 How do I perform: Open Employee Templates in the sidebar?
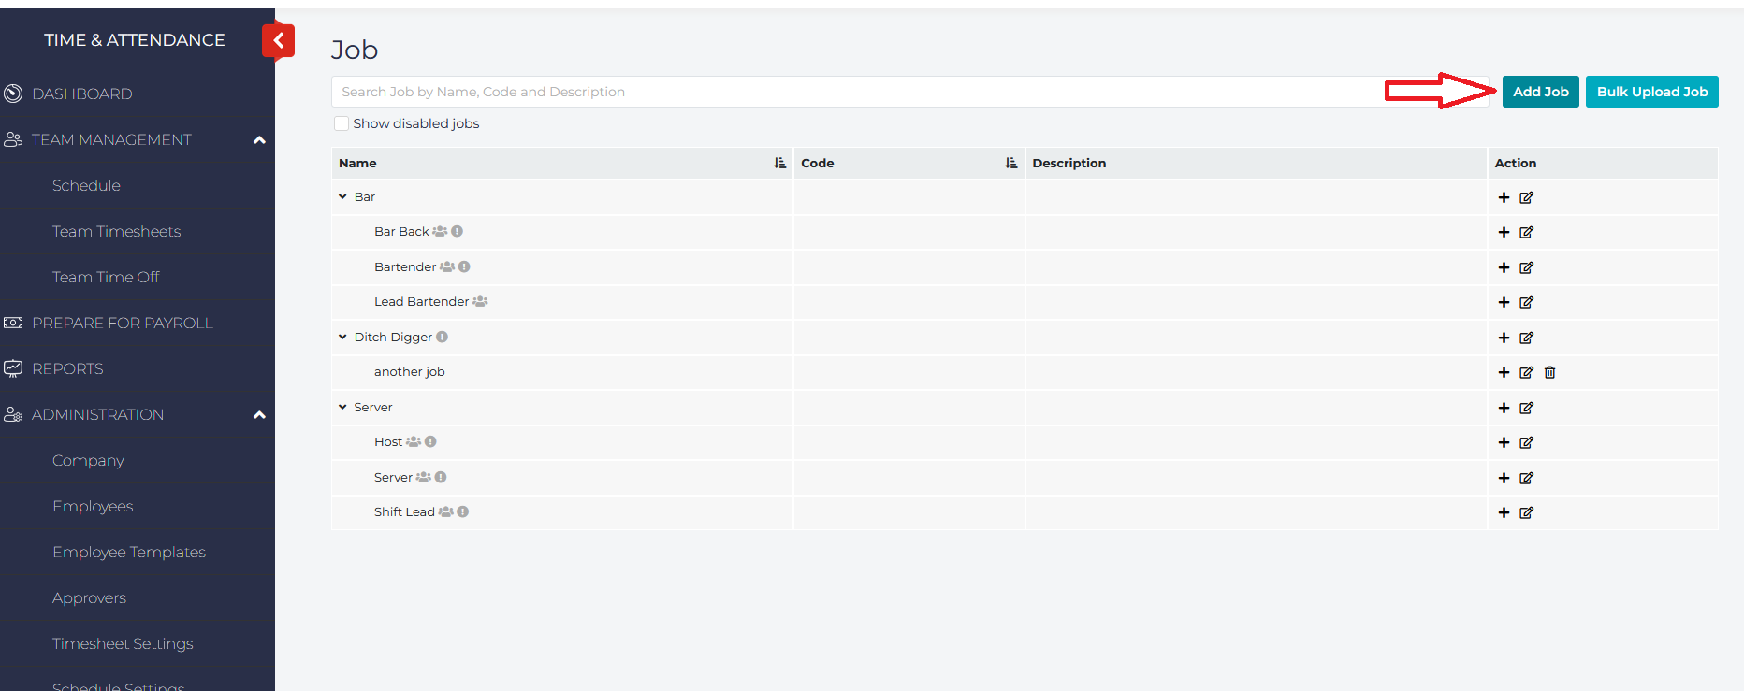coord(129,552)
